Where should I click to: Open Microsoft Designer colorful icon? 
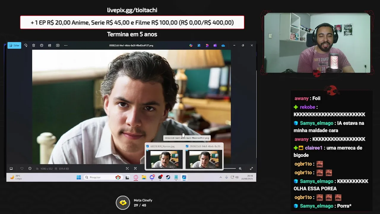pos(191,45)
